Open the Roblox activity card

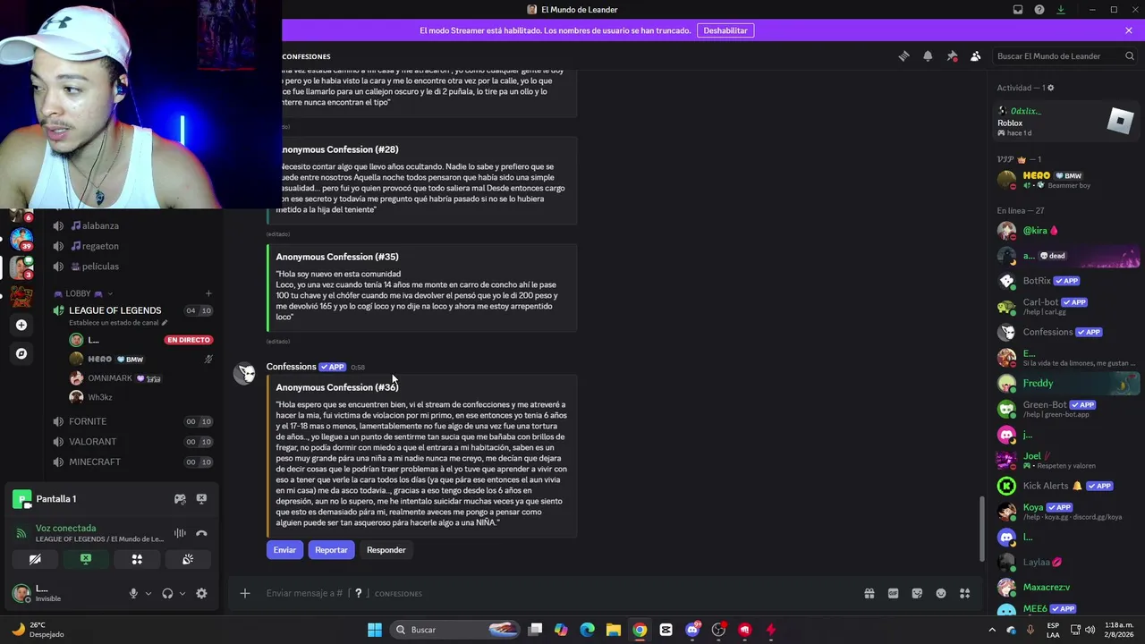tap(1067, 122)
